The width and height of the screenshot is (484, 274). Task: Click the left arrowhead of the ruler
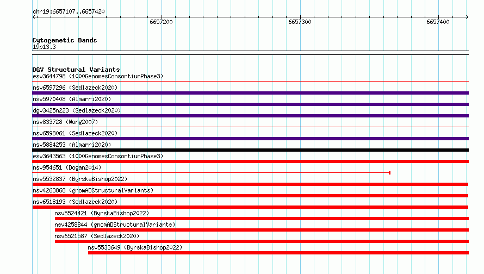click(34, 17)
